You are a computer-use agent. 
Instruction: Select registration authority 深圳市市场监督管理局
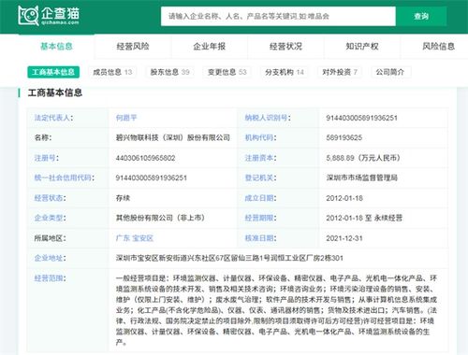coord(362,177)
